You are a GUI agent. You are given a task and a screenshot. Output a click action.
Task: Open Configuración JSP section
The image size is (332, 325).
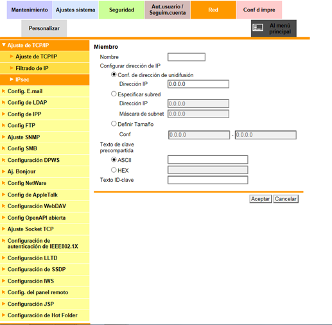pyautogui.click(x=45, y=304)
